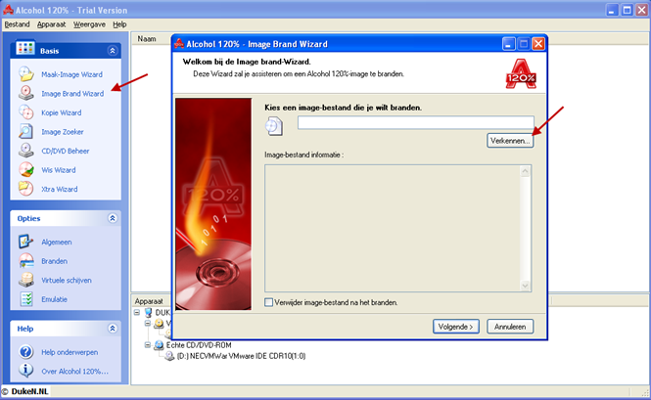
Task: Click the Help onderwerpen question mark icon
Action: point(26,352)
